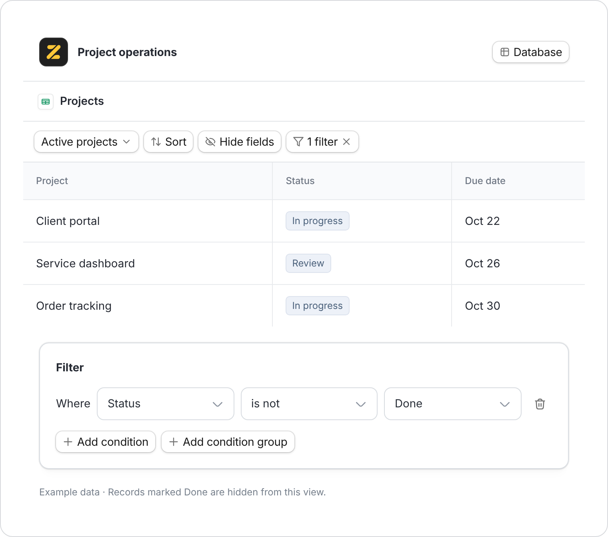
Task: Click Add condition button
Action: tap(106, 442)
